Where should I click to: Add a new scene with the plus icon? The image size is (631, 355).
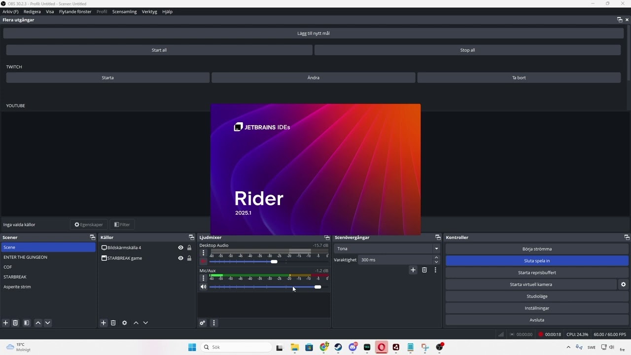point(6,323)
